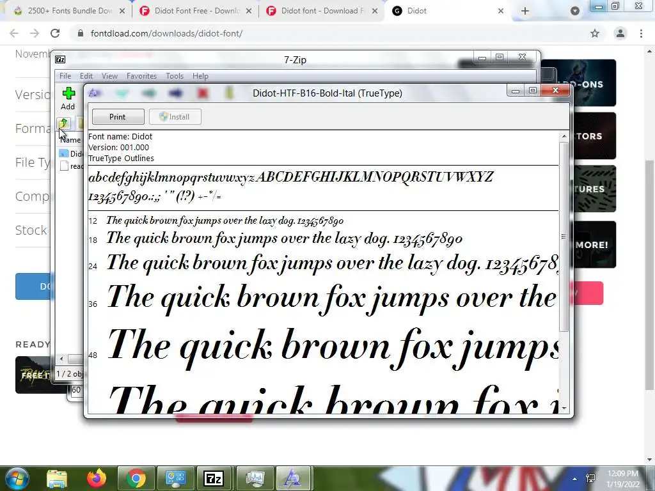Select the active Didot browser tab
The height and width of the screenshot is (491, 655).
click(x=443, y=11)
